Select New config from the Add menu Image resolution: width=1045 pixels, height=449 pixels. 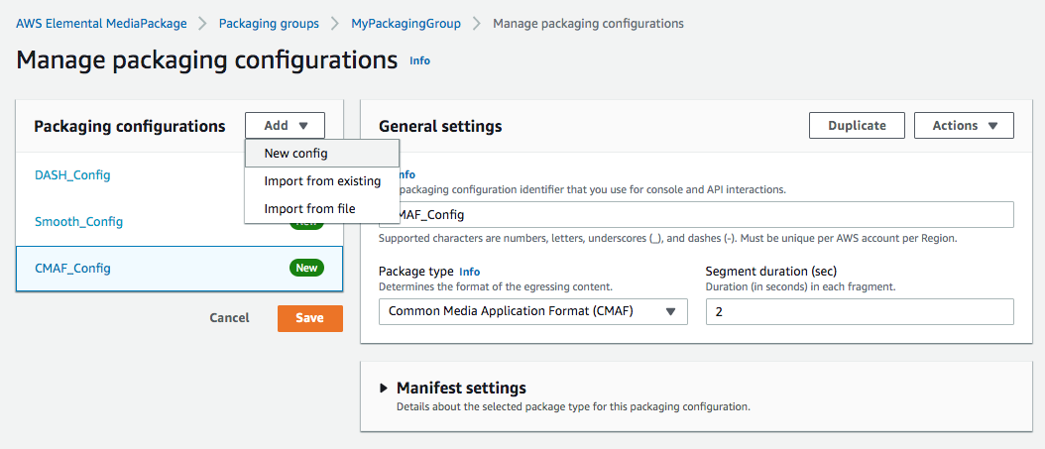[x=322, y=154]
